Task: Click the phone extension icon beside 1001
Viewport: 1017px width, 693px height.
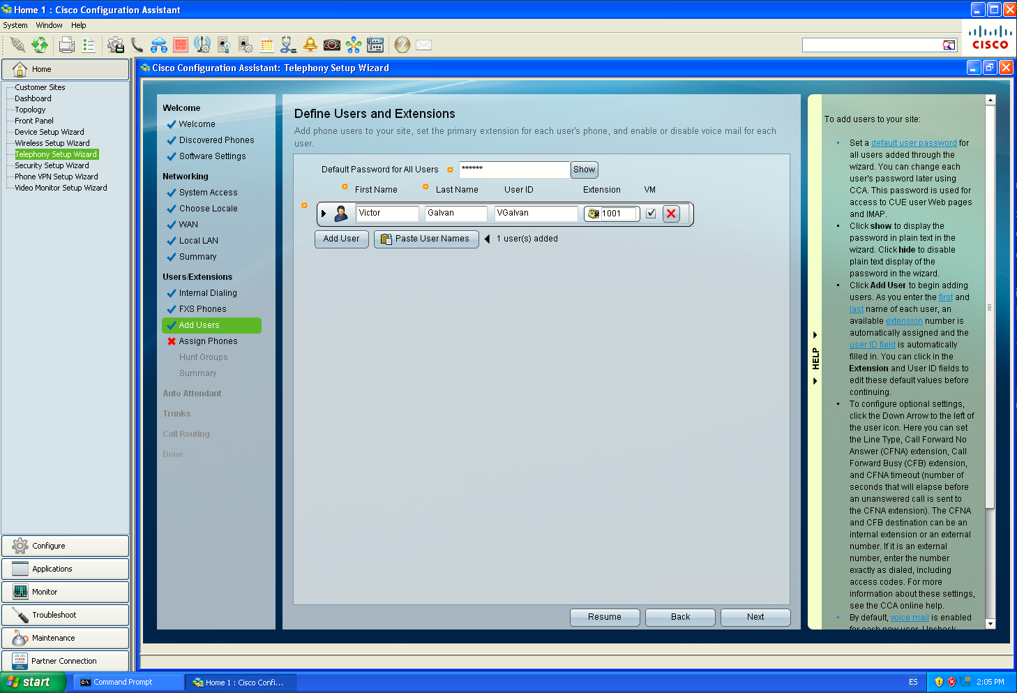Action: [x=594, y=214]
